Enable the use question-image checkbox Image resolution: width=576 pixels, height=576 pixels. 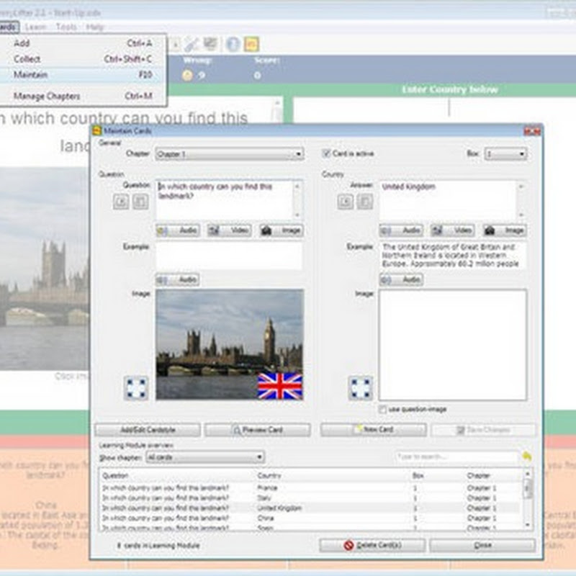click(x=383, y=410)
